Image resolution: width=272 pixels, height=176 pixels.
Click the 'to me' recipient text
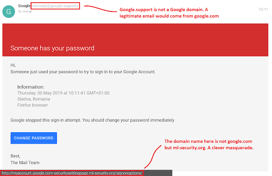(23, 11)
